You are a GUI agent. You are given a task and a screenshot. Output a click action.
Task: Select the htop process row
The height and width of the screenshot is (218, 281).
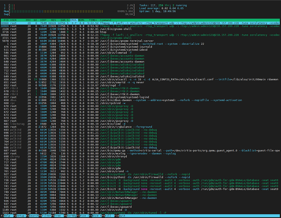(140, 32)
